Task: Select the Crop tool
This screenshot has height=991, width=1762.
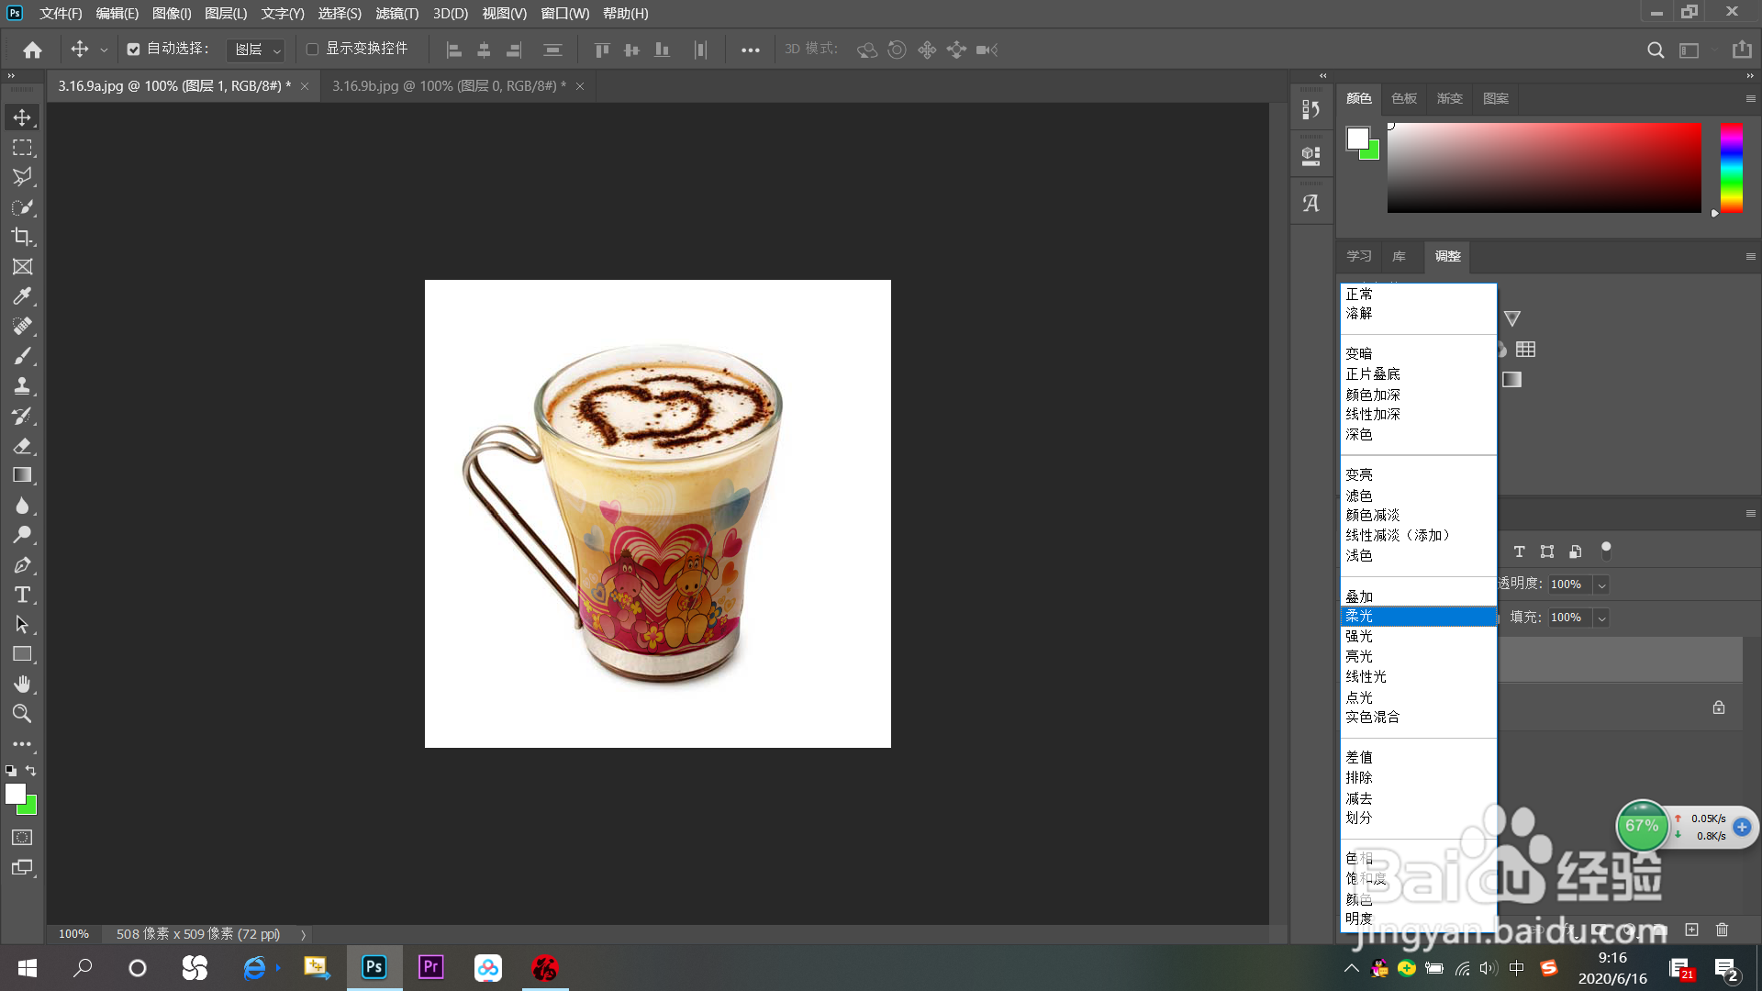Action: [22, 237]
